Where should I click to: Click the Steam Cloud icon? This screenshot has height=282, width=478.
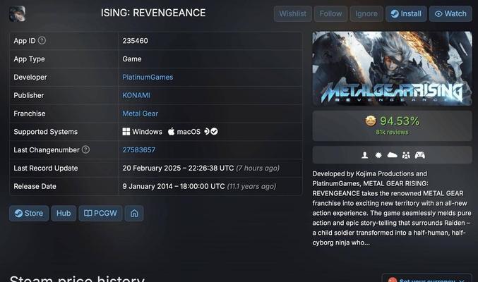[x=392, y=155]
